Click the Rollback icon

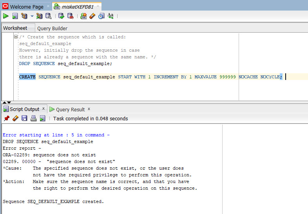[70, 16]
